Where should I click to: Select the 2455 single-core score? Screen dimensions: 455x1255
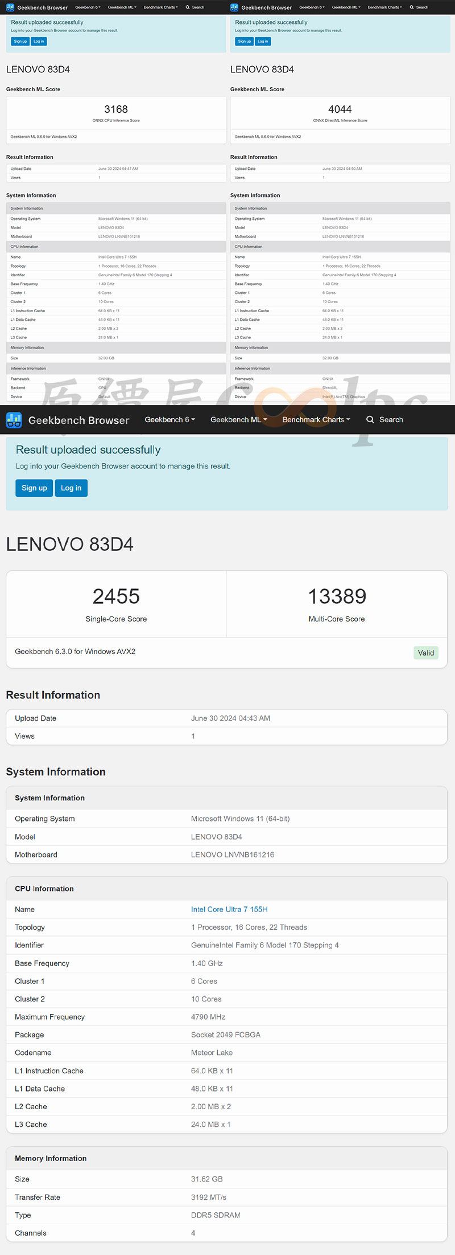[x=116, y=596]
